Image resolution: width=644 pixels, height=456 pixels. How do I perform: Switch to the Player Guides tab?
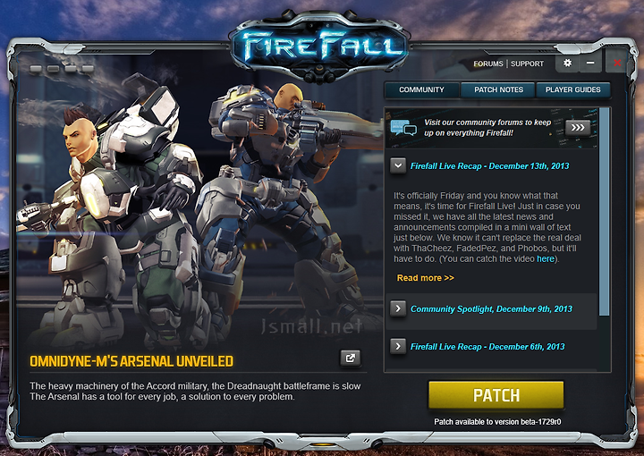tap(573, 90)
